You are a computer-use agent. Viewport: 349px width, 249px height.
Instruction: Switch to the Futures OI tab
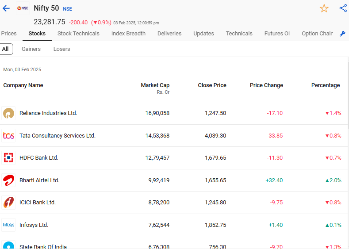tap(277, 34)
